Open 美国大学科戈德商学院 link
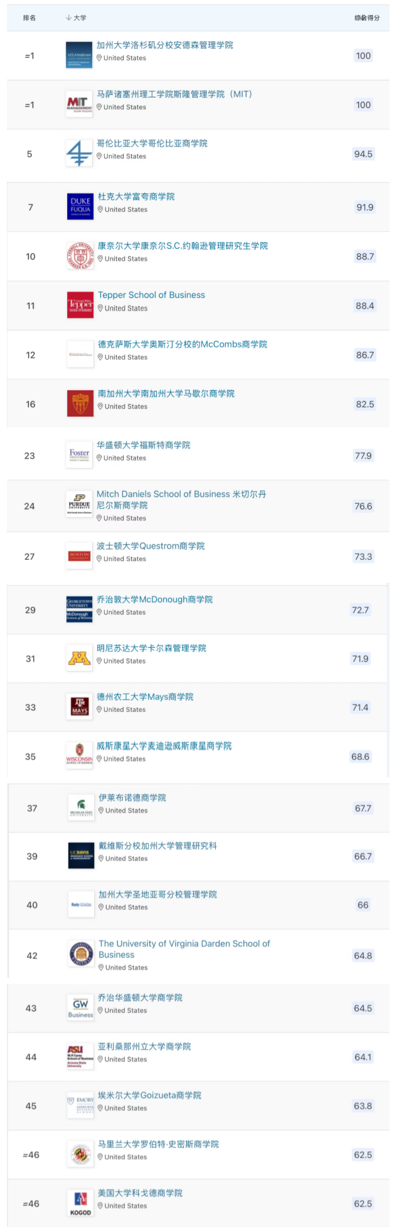Viewport: 397px width, 1231px height. pyautogui.click(x=140, y=1193)
